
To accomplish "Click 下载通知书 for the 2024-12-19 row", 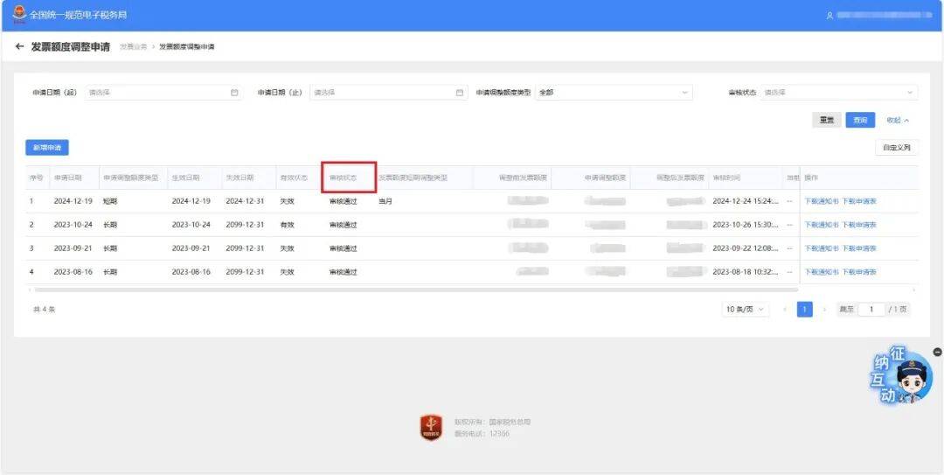I will [x=822, y=201].
